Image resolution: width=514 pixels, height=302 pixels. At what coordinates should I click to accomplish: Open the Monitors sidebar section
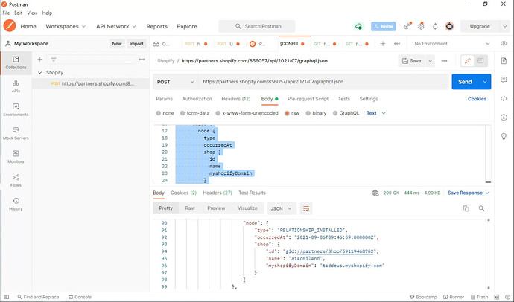click(x=16, y=156)
